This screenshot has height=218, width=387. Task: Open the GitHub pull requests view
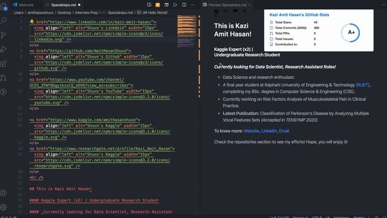point(4,78)
